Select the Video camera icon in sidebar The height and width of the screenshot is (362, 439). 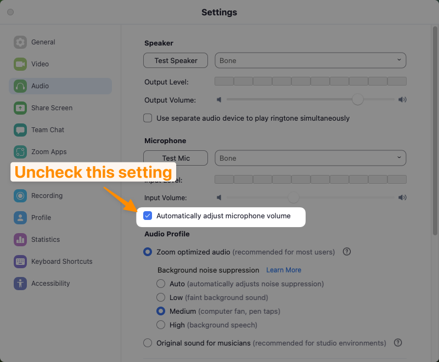(20, 64)
